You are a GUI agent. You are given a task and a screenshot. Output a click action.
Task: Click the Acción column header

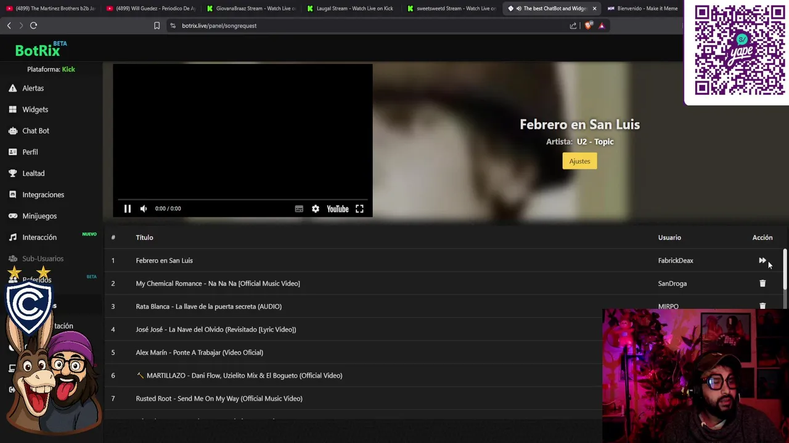point(762,237)
